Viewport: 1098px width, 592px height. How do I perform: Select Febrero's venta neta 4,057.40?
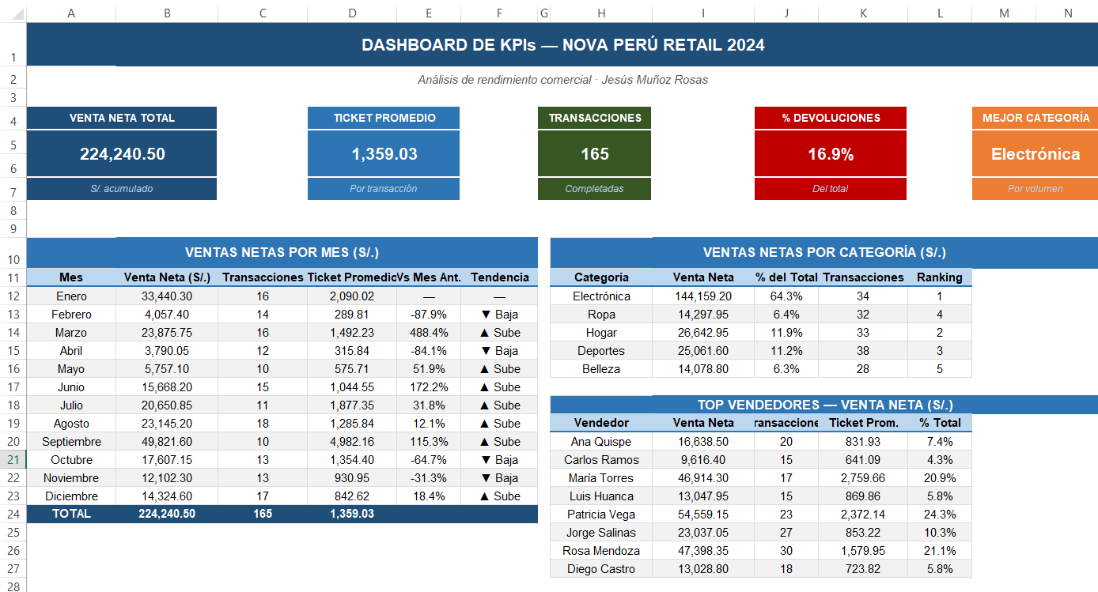click(167, 315)
